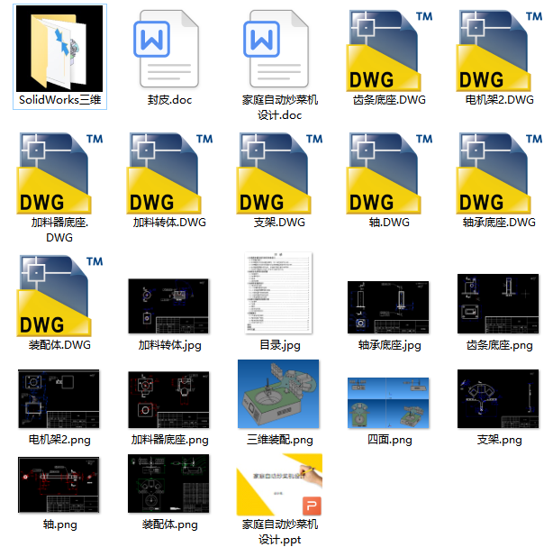Screen dimensions: 553x547
Task: Select the 齿条底座.DWG file icon
Action: click(x=389, y=50)
